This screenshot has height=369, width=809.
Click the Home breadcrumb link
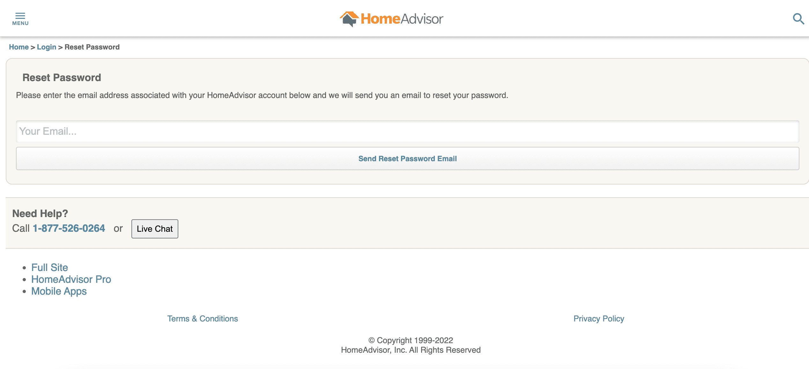click(x=19, y=47)
